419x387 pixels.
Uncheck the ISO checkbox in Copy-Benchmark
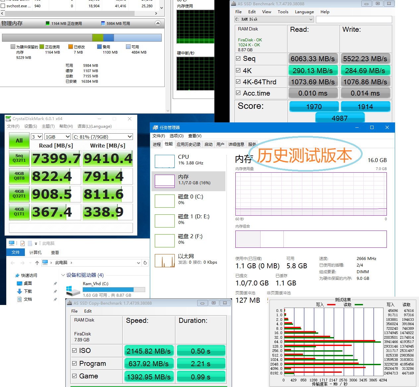pyautogui.click(x=75, y=351)
